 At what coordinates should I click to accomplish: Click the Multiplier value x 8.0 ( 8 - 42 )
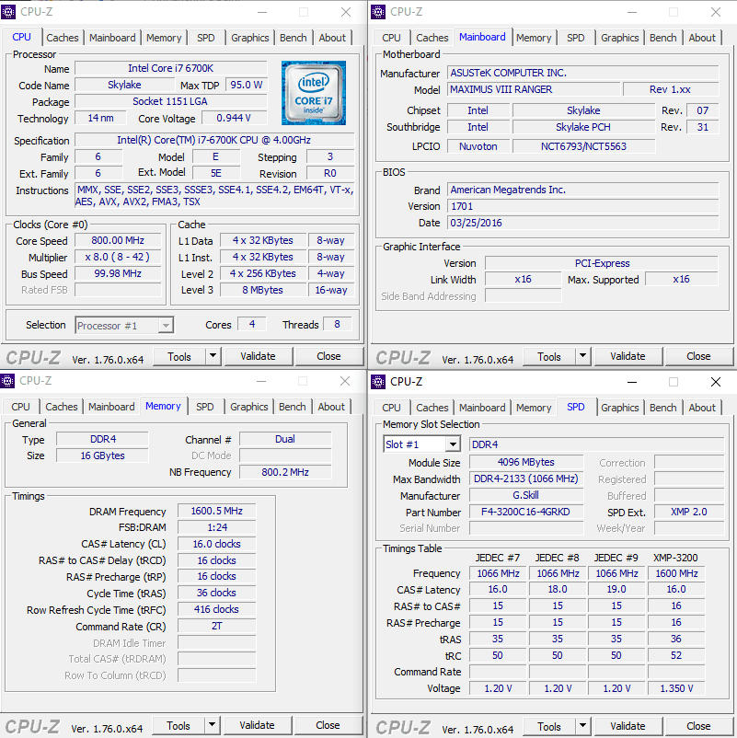pyautogui.click(x=118, y=257)
